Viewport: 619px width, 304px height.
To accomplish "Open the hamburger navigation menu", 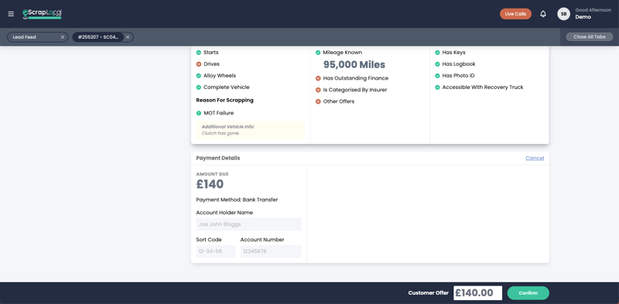I will click(x=11, y=14).
